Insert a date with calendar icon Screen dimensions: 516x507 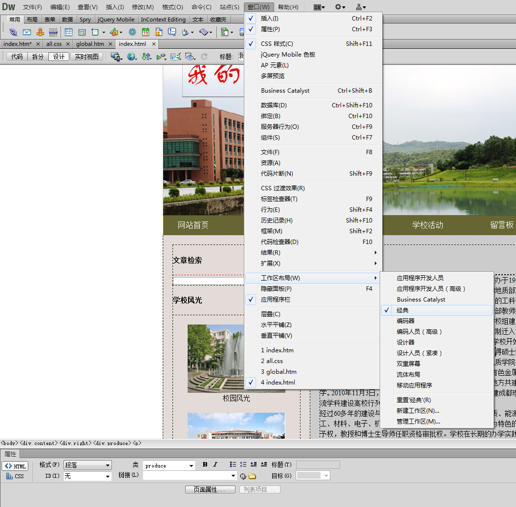146,32
